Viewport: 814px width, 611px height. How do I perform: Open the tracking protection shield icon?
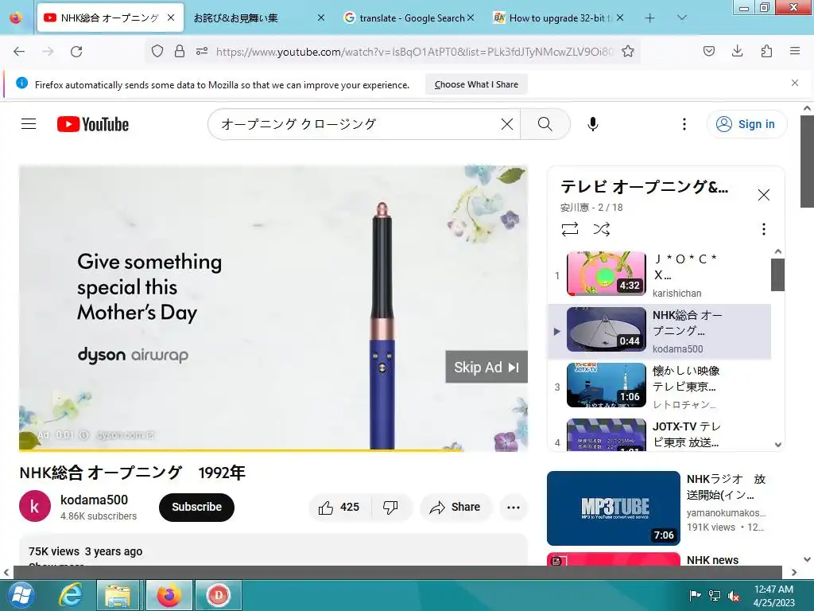(157, 51)
